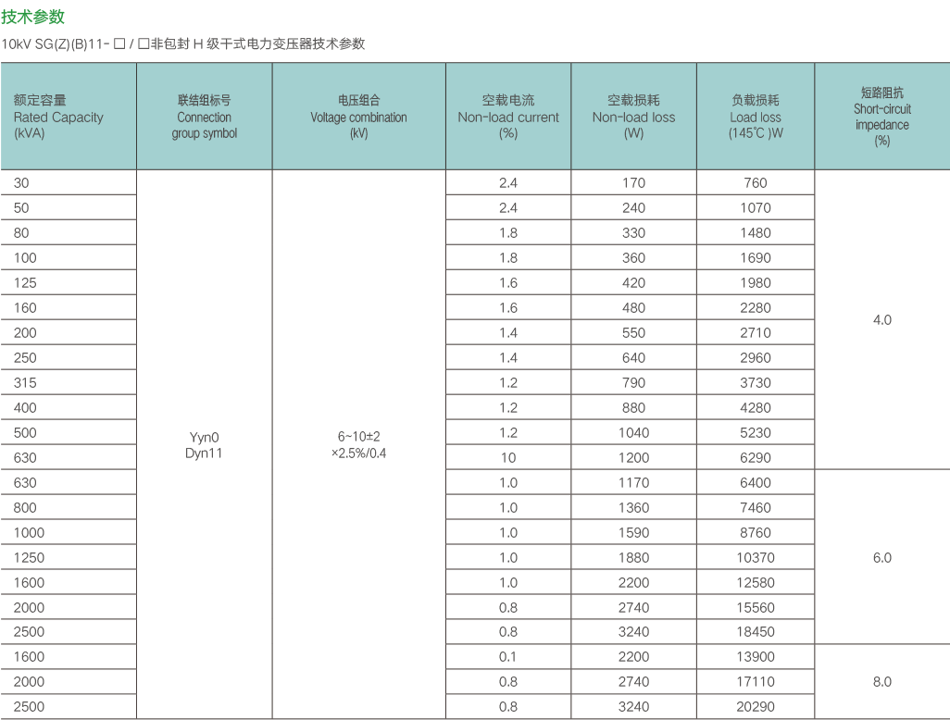This screenshot has height=720, width=950.
Task: Click non-load loss value 330
Action: tap(633, 232)
